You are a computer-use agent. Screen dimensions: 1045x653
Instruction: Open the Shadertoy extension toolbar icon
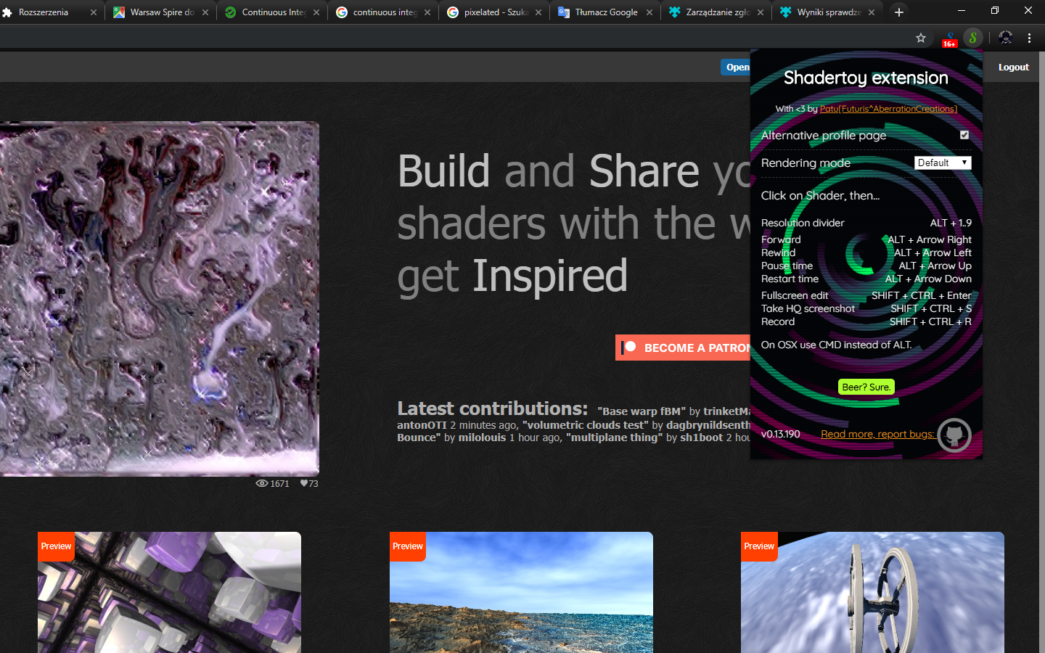point(973,37)
